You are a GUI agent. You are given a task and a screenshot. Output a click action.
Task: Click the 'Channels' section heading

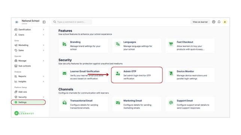(x=66, y=90)
